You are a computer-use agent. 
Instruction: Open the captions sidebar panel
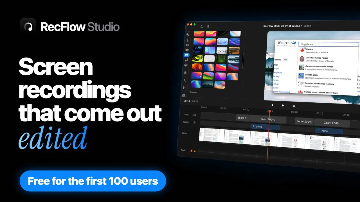coord(186,65)
